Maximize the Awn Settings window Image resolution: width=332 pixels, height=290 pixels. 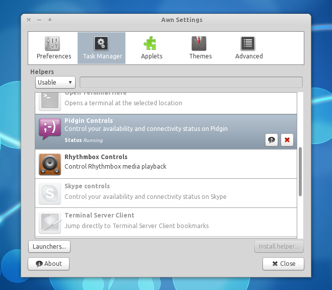coord(50,20)
